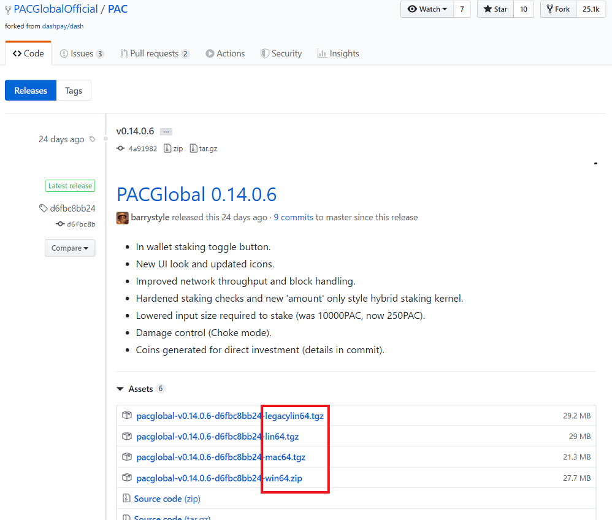Click the commit 4a91982 icon

pyautogui.click(x=120, y=148)
